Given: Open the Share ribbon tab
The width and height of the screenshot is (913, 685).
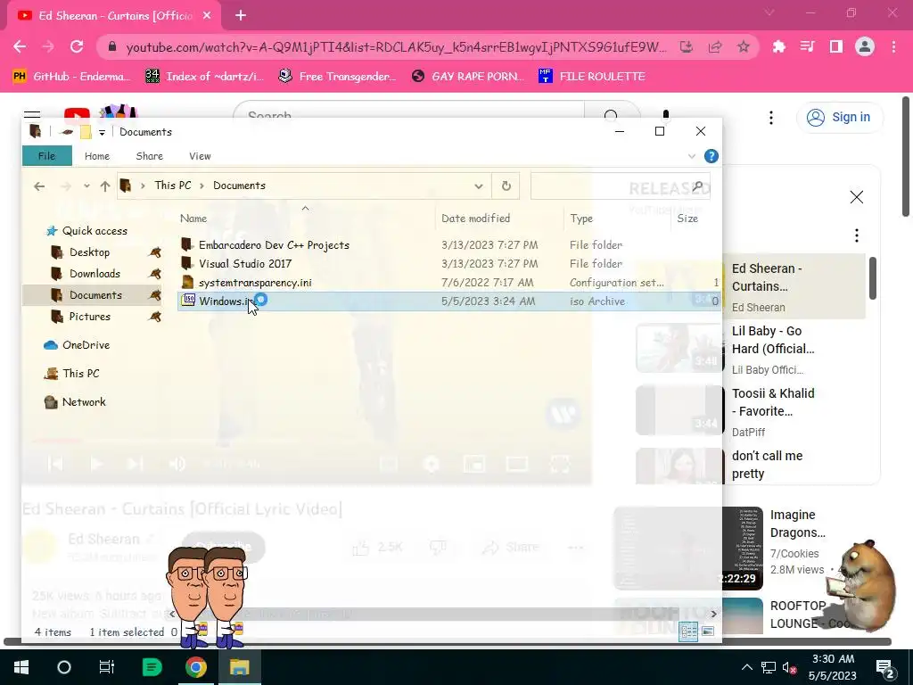Looking at the screenshot, I should click(149, 156).
